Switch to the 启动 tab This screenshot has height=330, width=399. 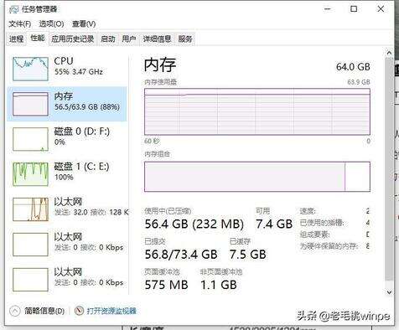pos(108,39)
